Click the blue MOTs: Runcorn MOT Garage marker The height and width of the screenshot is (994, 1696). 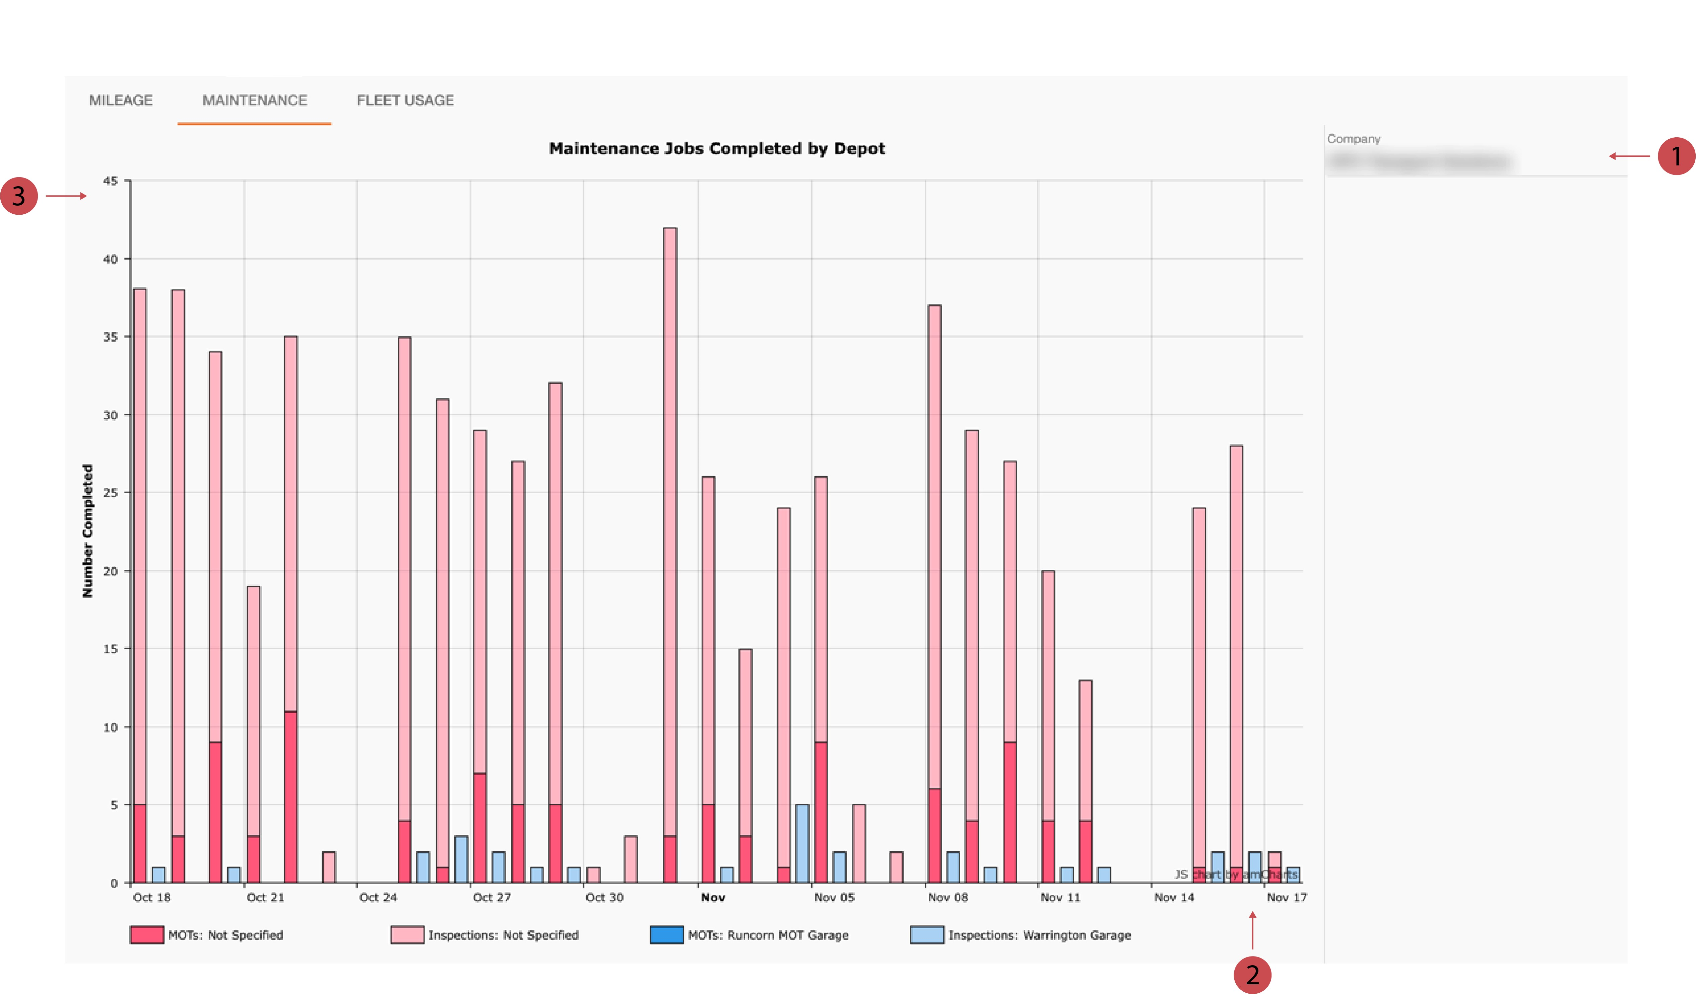(666, 935)
